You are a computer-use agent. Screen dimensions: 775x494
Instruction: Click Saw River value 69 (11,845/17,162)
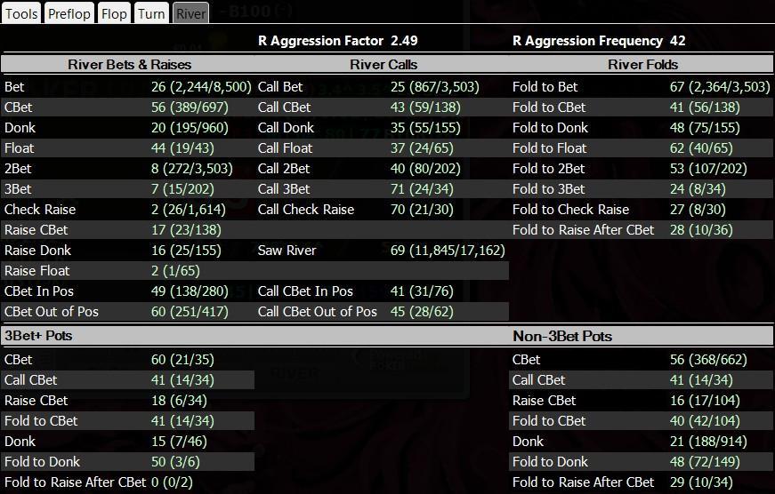click(x=448, y=251)
